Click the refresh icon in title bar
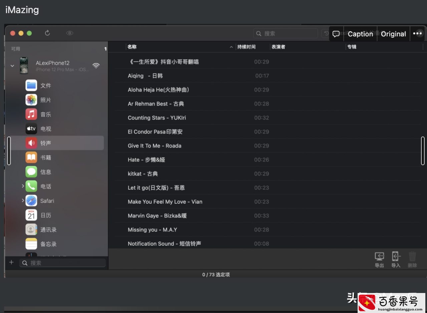Viewport: 427px width, 313px height. pos(47,33)
